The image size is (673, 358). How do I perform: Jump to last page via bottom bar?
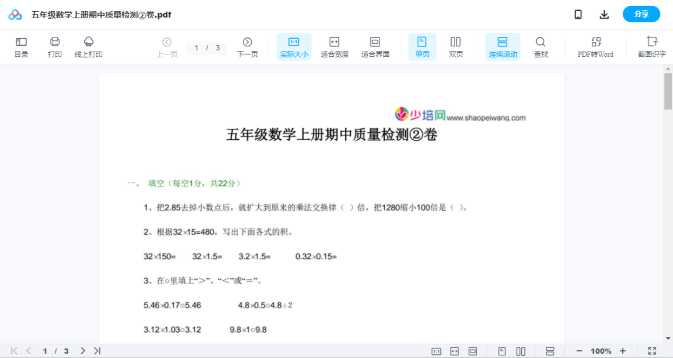point(97,351)
